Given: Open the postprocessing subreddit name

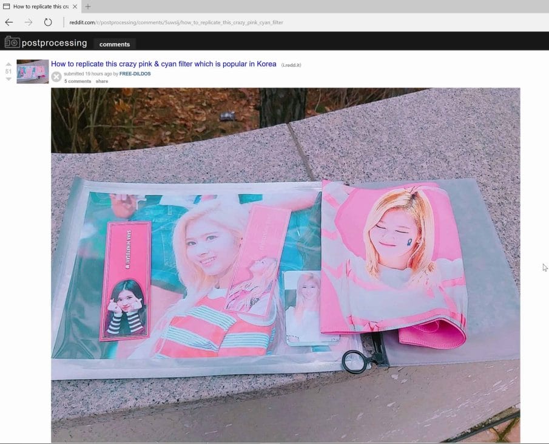Looking at the screenshot, I should pyautogui.click(x=55, y=43).
